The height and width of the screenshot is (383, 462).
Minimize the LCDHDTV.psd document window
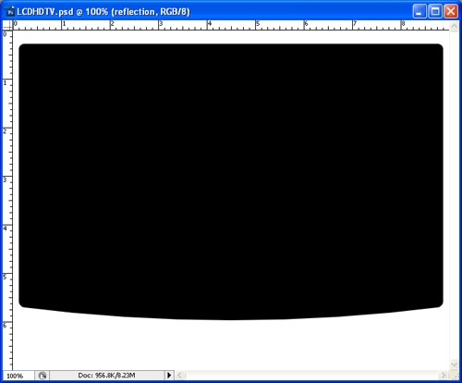click(419, 12)
